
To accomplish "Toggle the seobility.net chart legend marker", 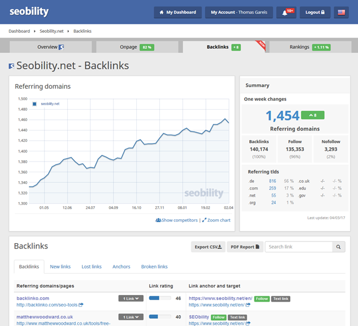I will click(34, 104).
